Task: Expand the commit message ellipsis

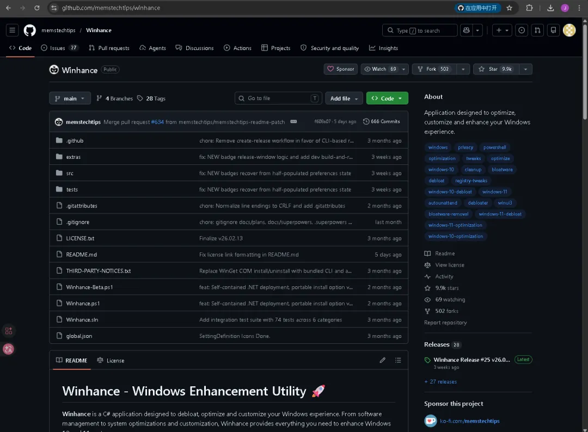Action: (293, 122)
